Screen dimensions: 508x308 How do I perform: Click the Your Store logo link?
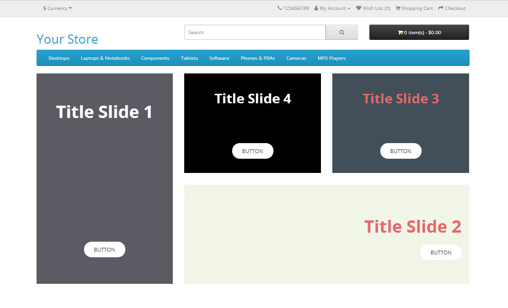(x=67, y=39)
